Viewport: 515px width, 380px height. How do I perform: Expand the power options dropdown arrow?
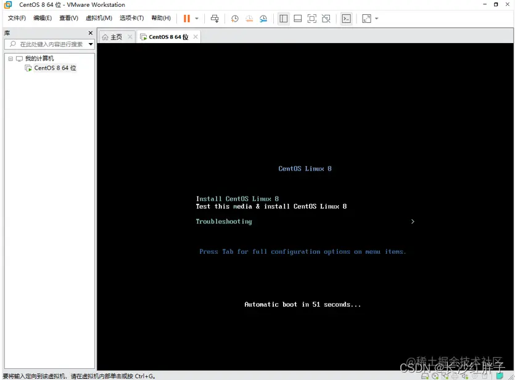pos(197,18)
